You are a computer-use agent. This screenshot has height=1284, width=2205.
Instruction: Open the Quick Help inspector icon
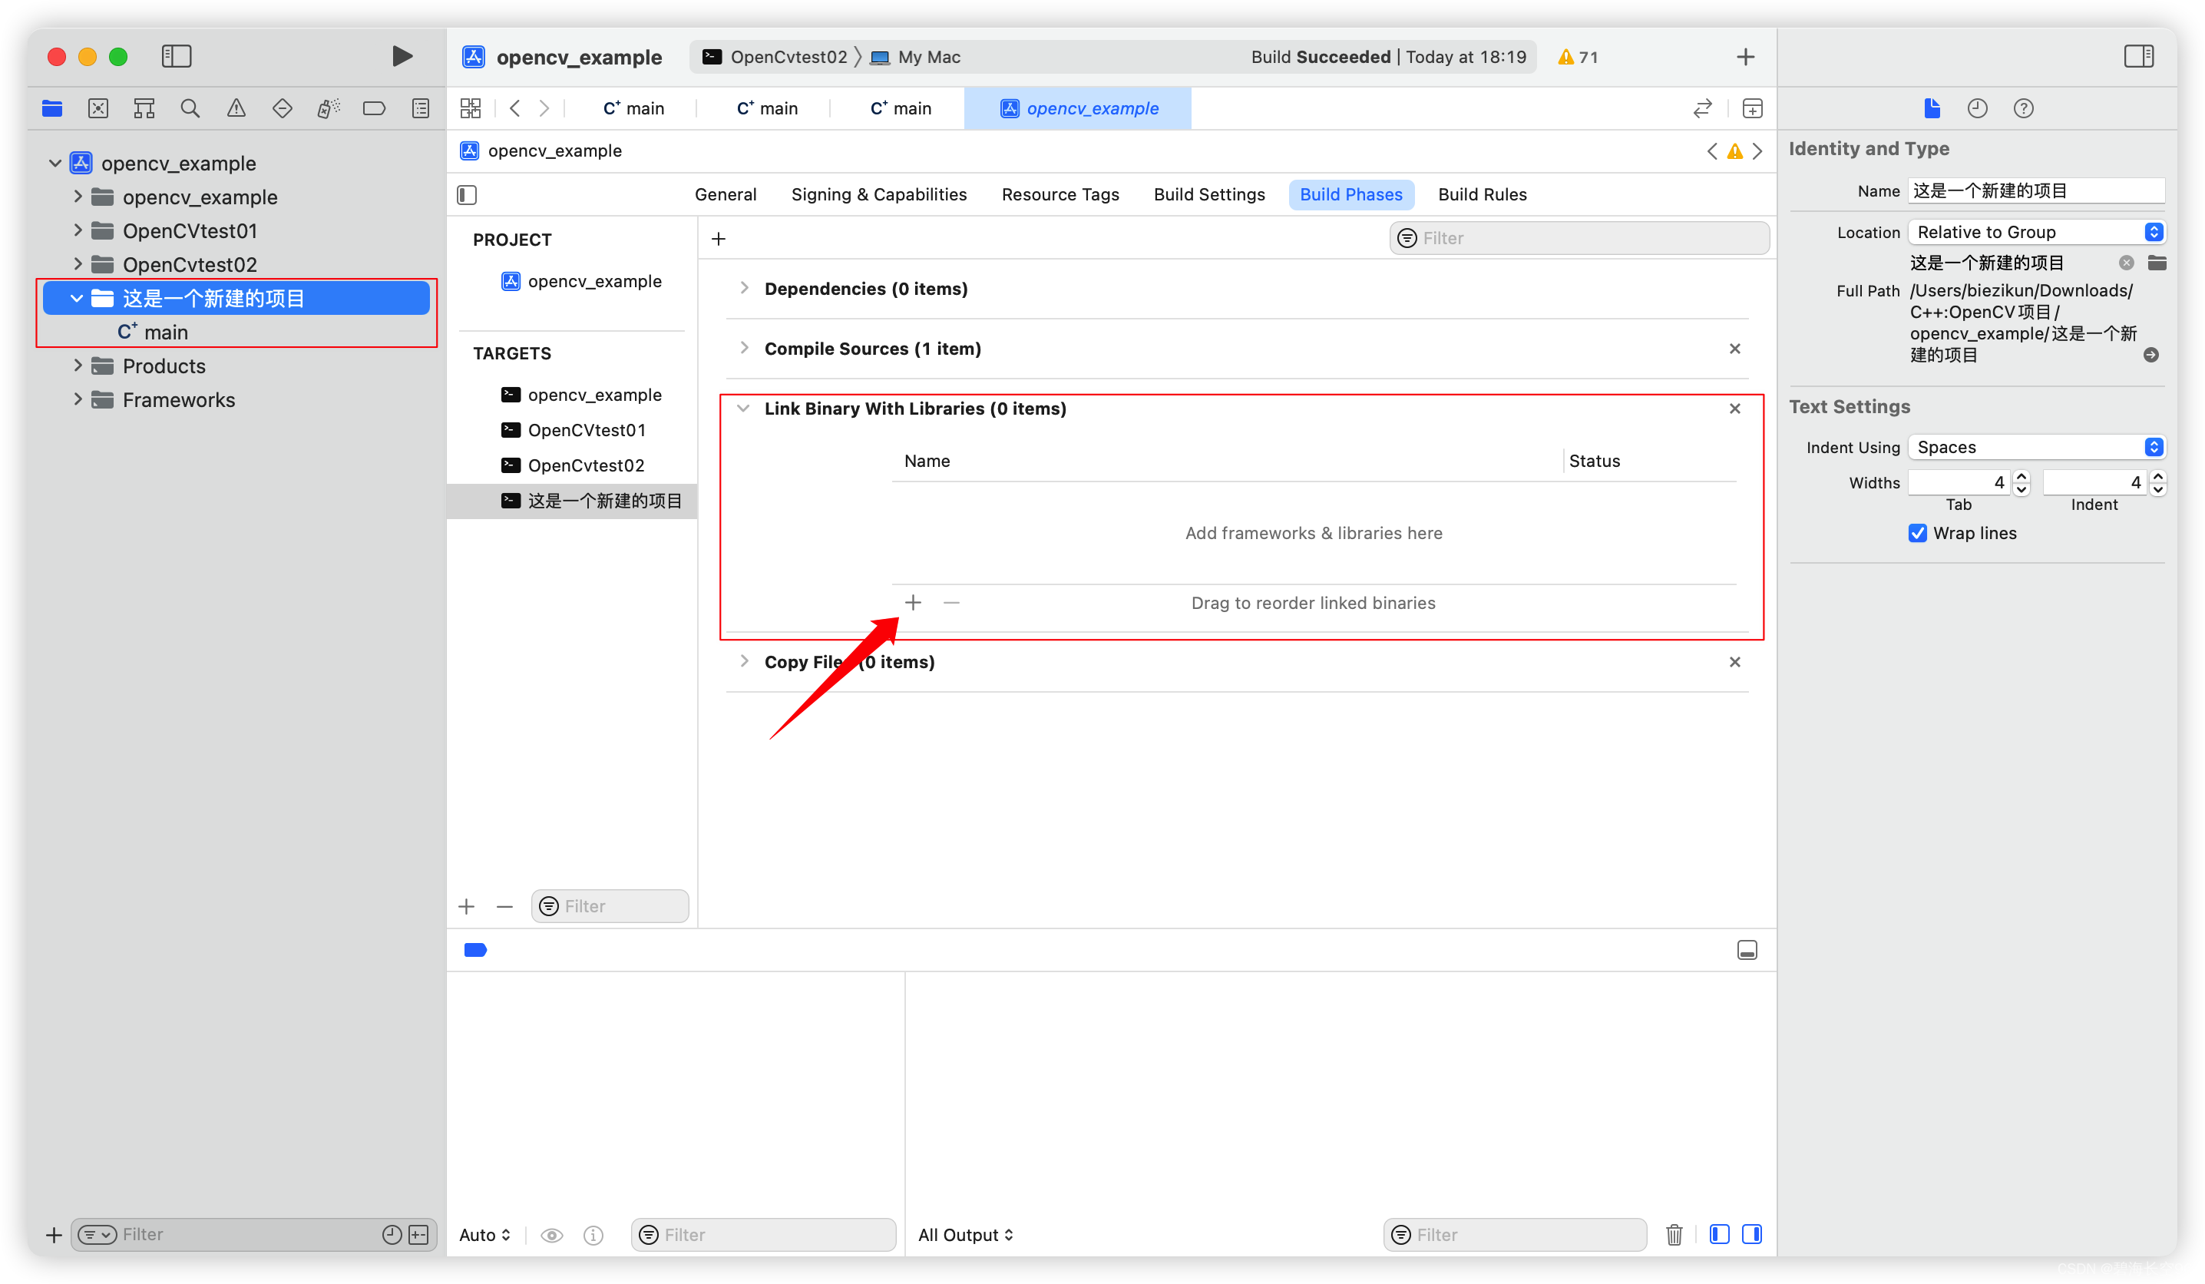pos(2023,108)
